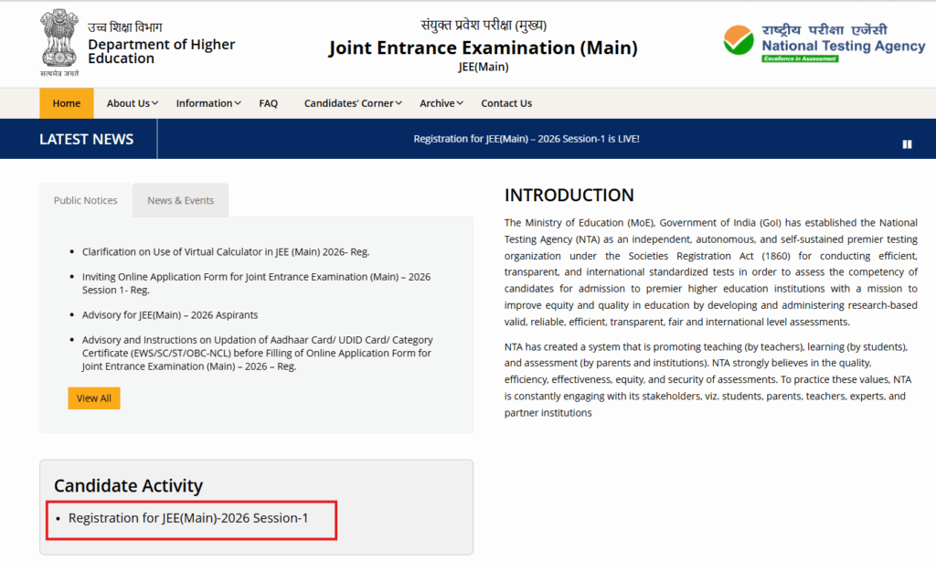936x562 pixels.
Task: Open the FAQ page
Action: (268, 103)
